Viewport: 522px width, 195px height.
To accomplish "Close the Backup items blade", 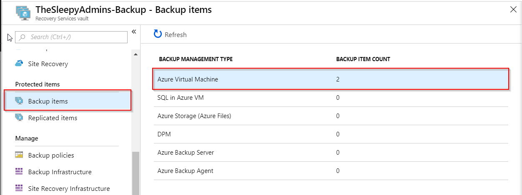I will coord(513,10).
